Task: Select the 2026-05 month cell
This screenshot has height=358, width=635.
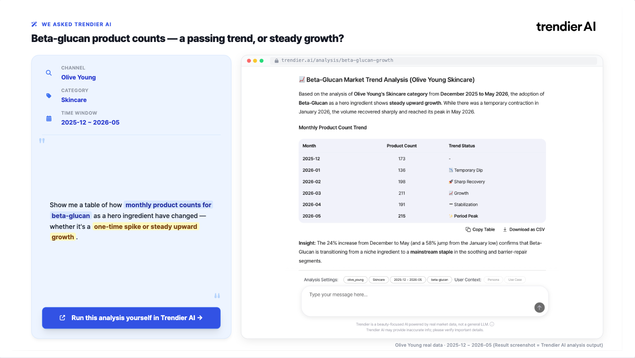Action: tap(311, 216)
